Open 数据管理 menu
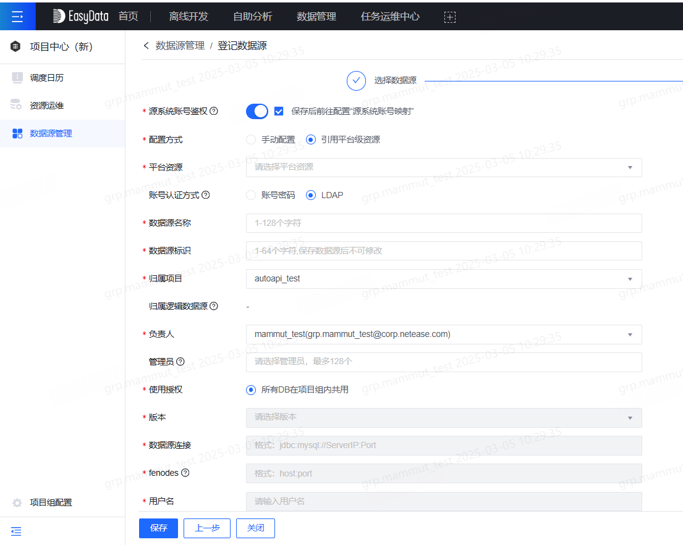Viewport: 683px width, 545px height. click(x=316, y=17)
